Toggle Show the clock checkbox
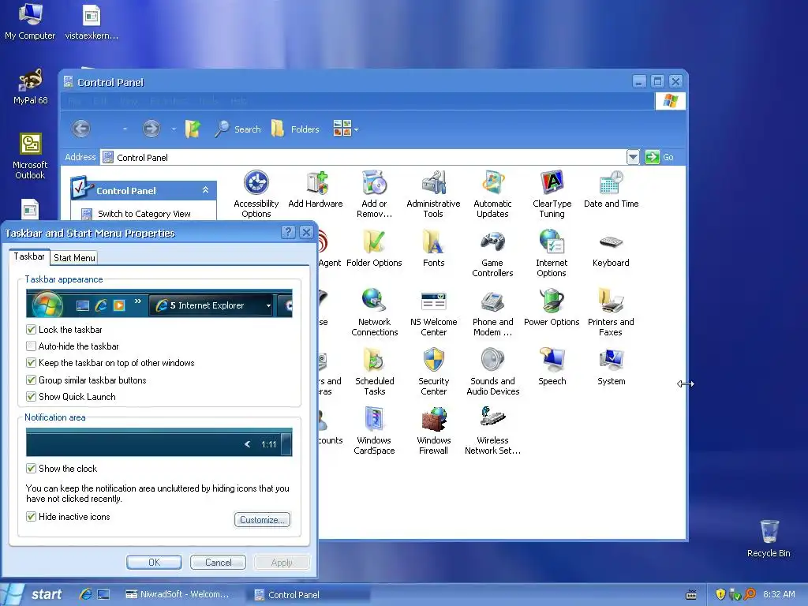This screenshot has width=808, height=606. click(31, 468)
